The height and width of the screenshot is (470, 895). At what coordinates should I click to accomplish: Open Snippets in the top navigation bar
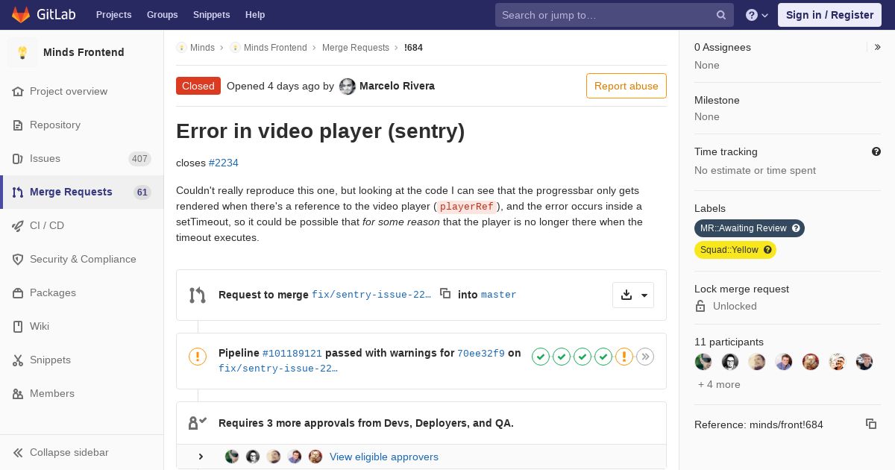pos(211,15)
